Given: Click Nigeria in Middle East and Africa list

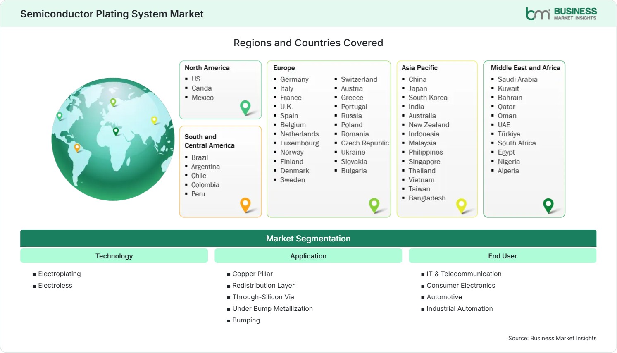Looking at the screenshot, I should [509, 162].
